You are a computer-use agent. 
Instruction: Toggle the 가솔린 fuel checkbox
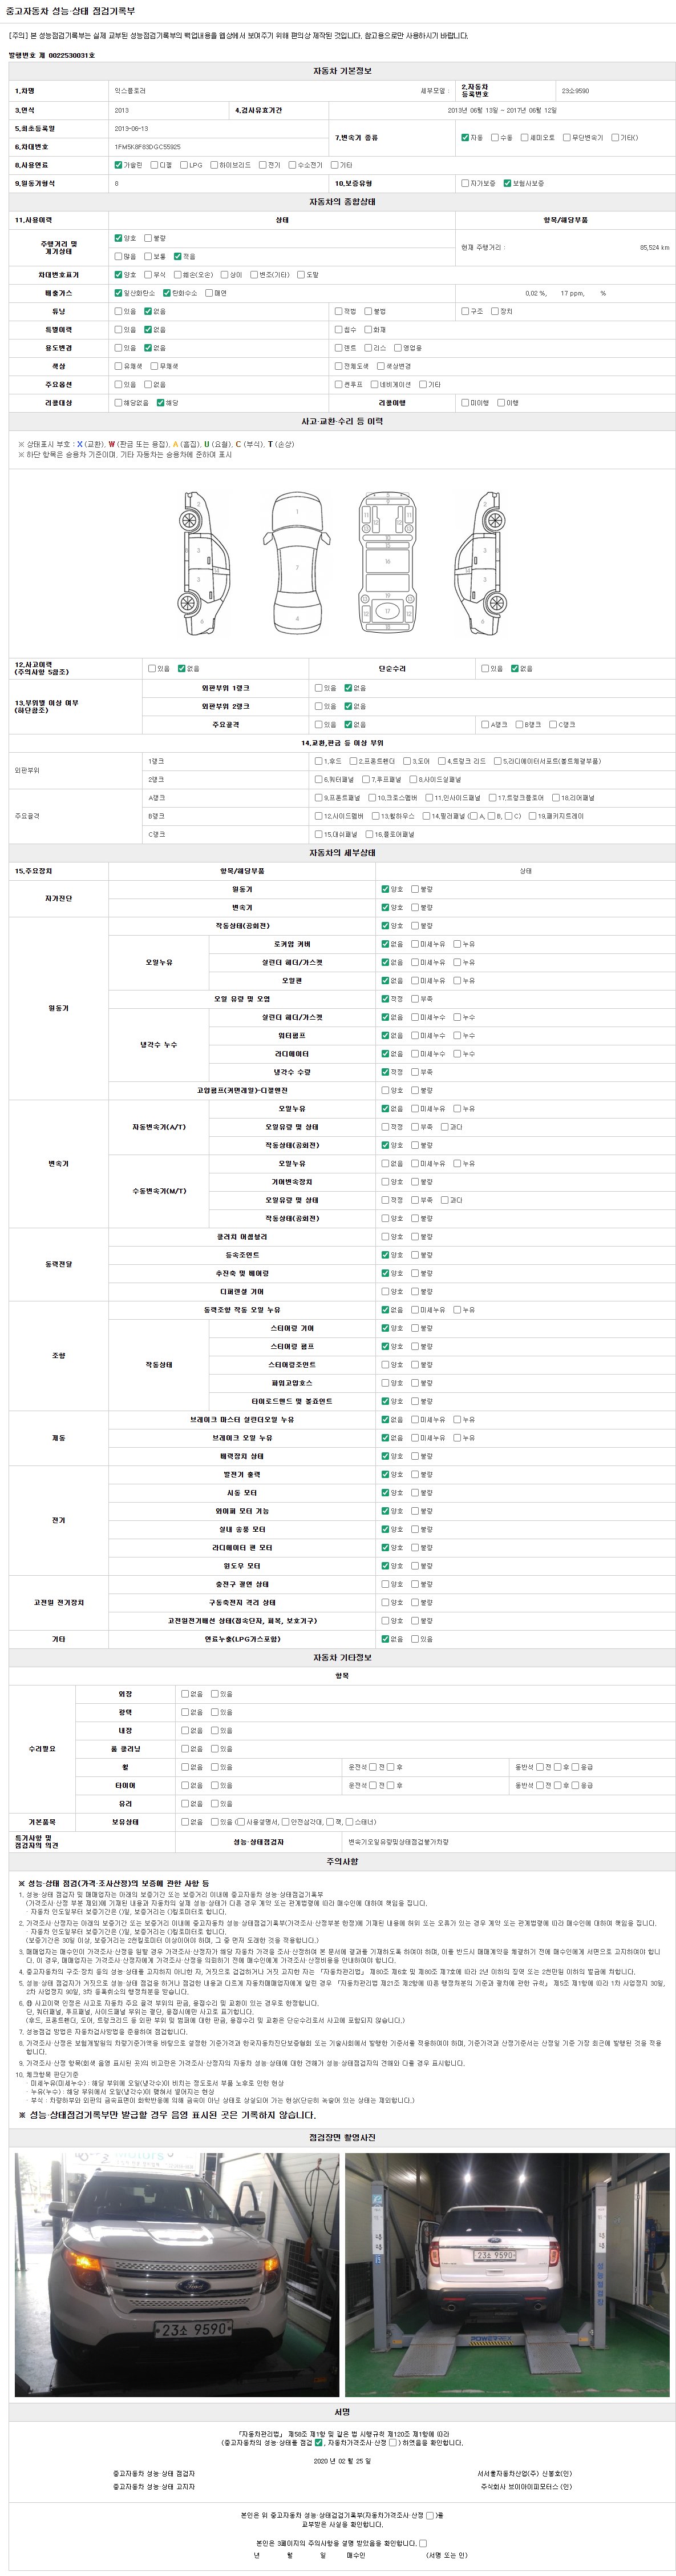pyautogui.click(x=118, y=165)
